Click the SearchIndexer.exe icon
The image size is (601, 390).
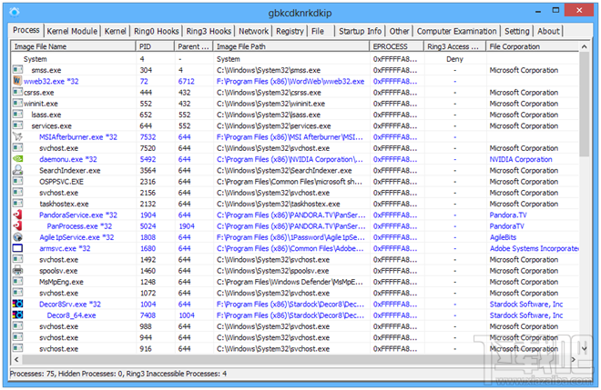coord(17,170)
